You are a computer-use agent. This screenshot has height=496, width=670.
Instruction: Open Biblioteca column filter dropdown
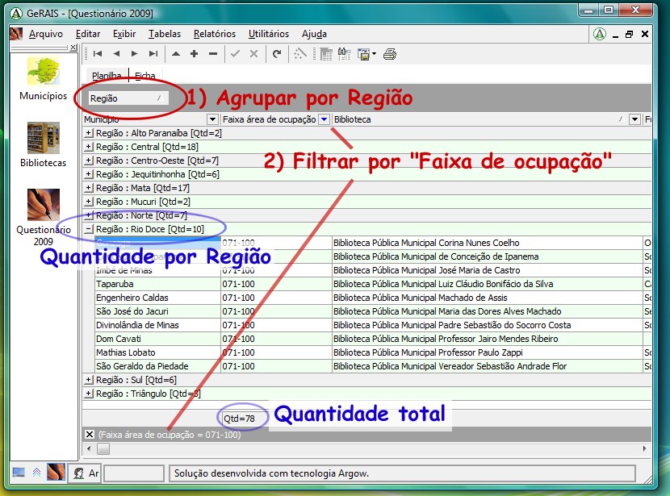635,119
